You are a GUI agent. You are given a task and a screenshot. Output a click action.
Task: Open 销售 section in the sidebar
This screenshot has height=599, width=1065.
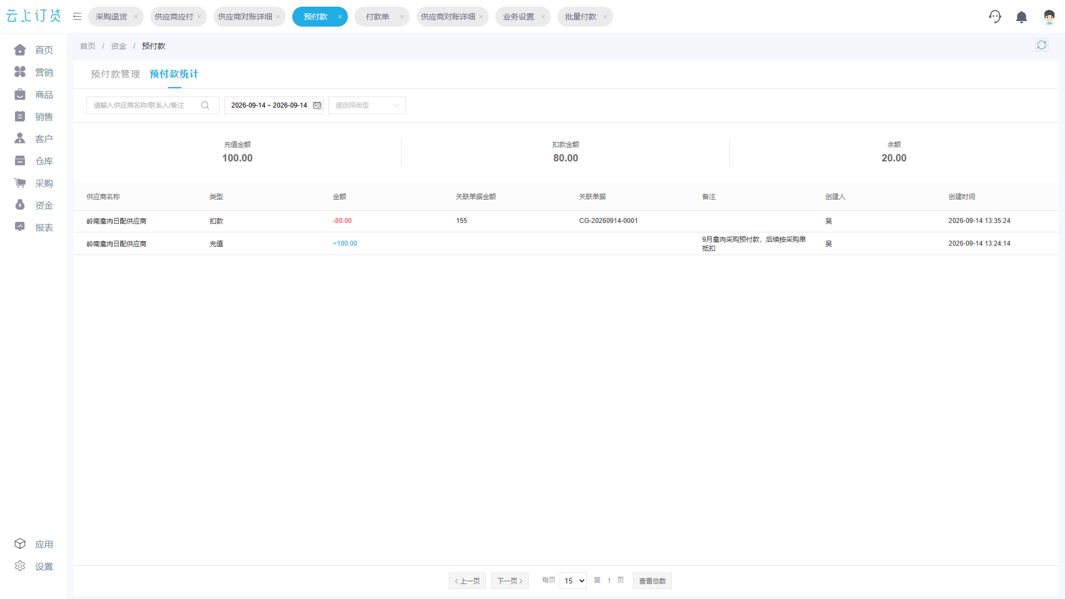pos(33,116)
